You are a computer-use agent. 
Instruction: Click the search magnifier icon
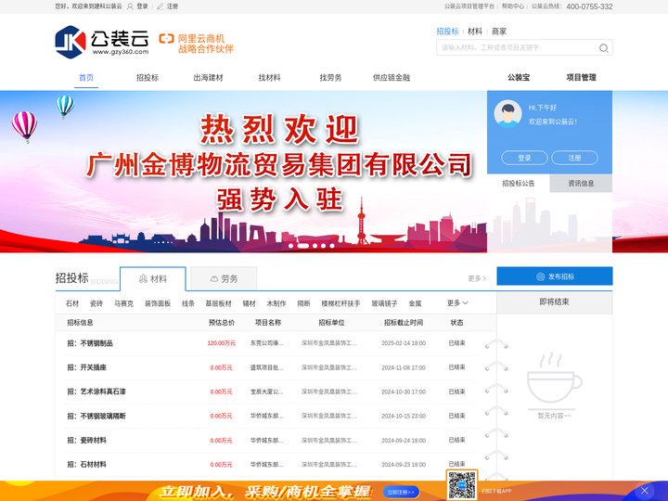[x=604, y=47]
